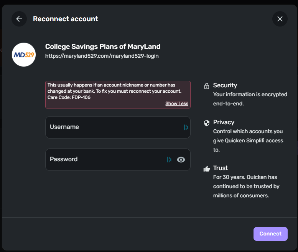
Task: Click the Security padlock icon
Action: coord(207,86)
